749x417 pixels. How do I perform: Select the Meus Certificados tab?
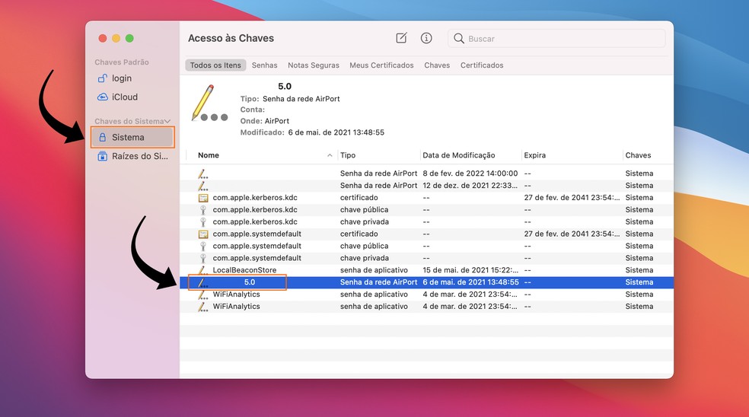tap(381, 65)
